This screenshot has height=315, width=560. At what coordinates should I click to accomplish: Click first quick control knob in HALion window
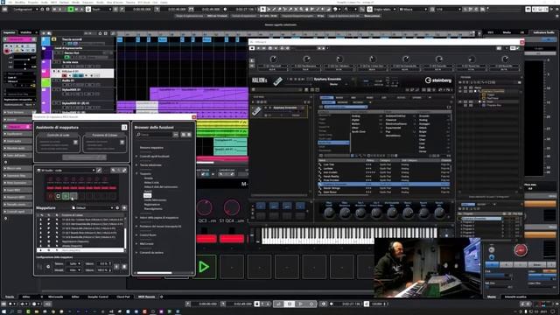coord(274,59)
